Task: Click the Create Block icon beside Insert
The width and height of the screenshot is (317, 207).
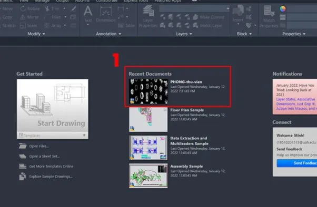Action: tap(249, 9)
